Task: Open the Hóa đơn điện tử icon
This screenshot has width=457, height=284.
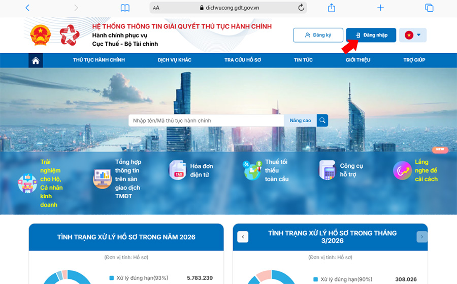Action: 178,170
